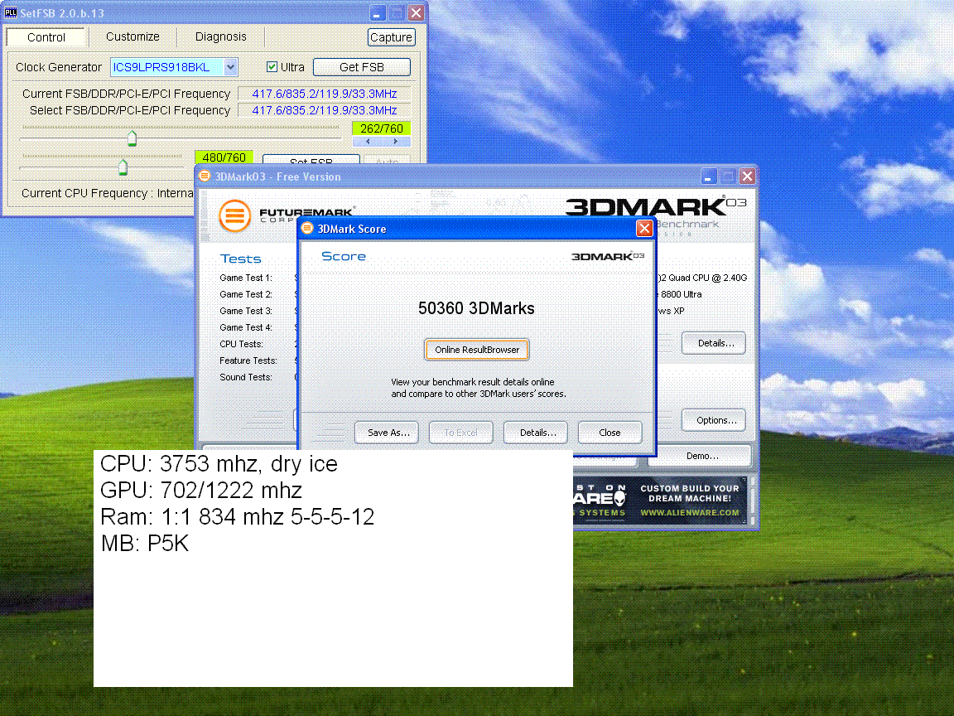Switch to the Control tab in SetFSB
The image size is (954, 716).
[46, 37]
